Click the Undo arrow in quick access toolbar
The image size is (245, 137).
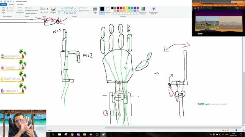tap(8, 2)
